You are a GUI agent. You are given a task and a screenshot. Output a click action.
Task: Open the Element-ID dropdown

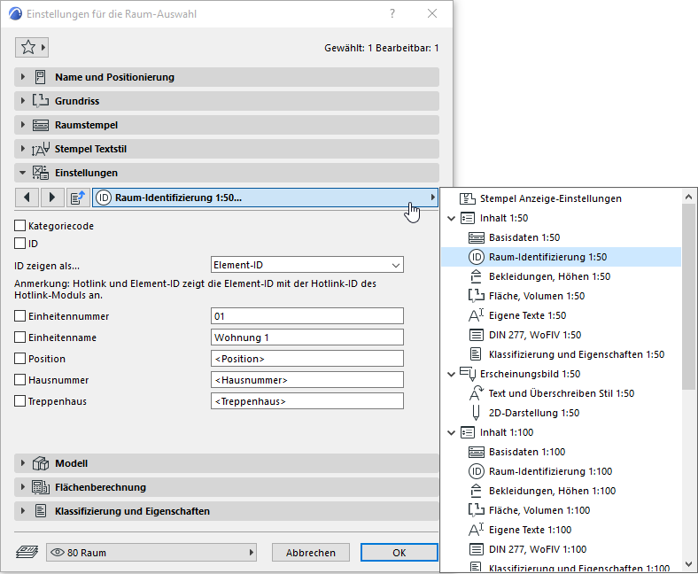coord(307,265)
